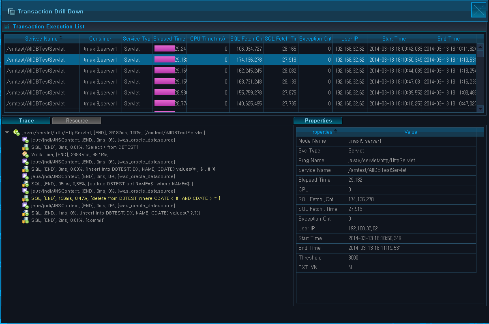Click the icon of the insert values(?,?,?) SQL node

click(x=26, y=213)
